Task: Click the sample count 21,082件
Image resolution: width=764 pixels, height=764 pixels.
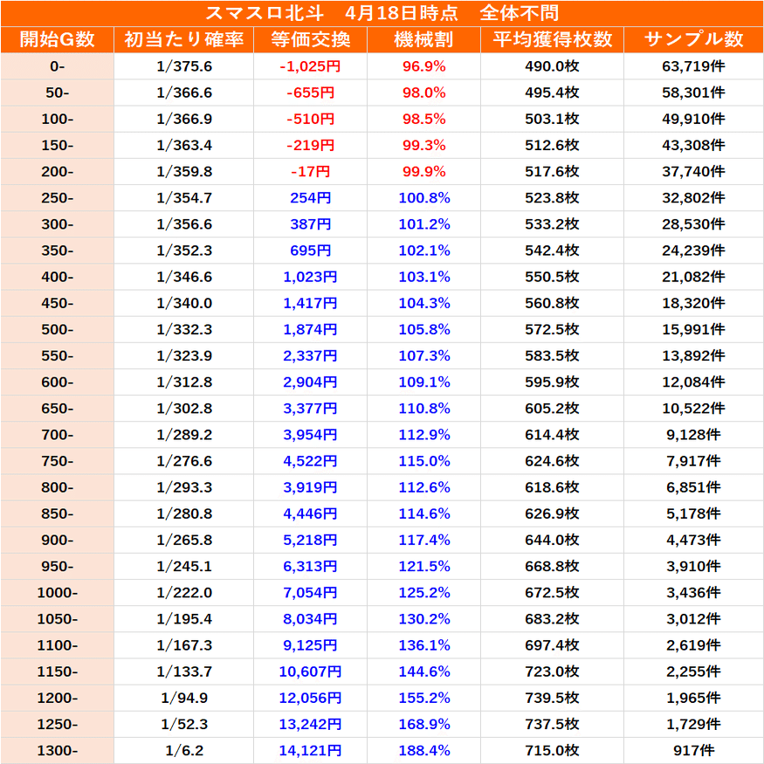Action: coord(694,277)
